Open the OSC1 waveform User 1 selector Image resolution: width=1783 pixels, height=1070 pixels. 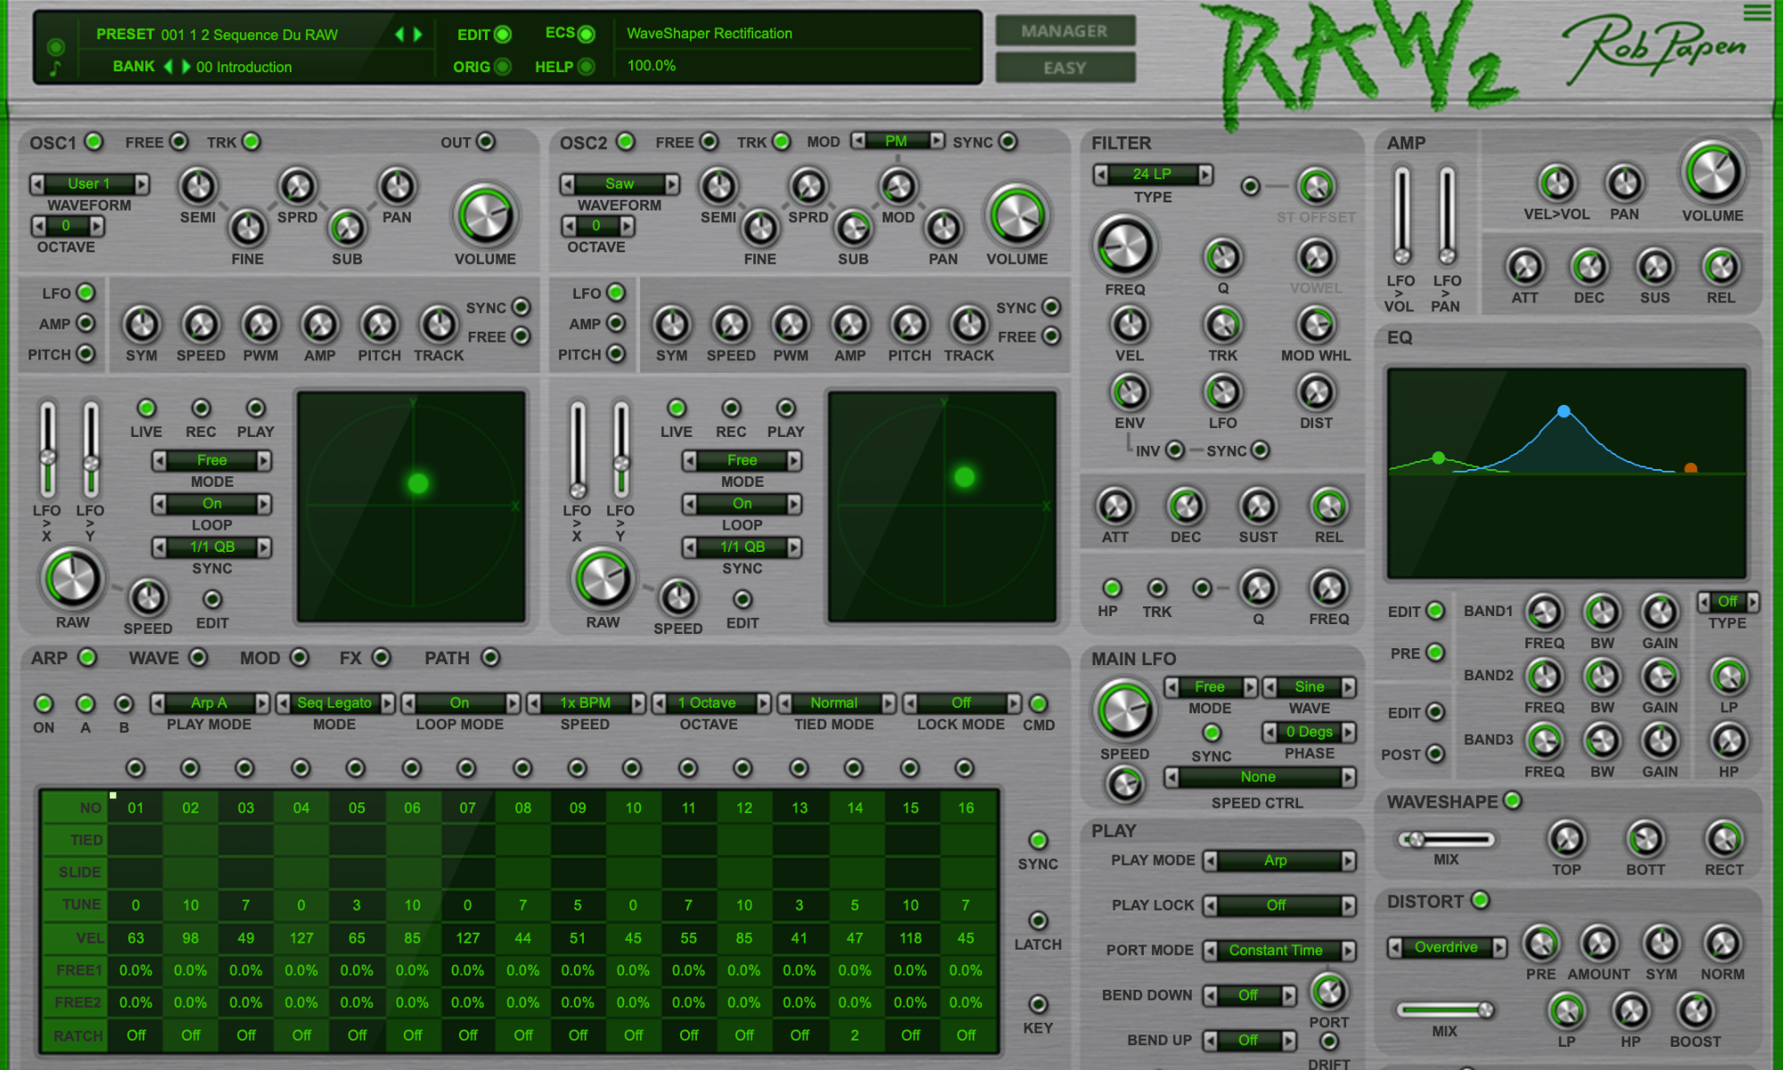89,184
